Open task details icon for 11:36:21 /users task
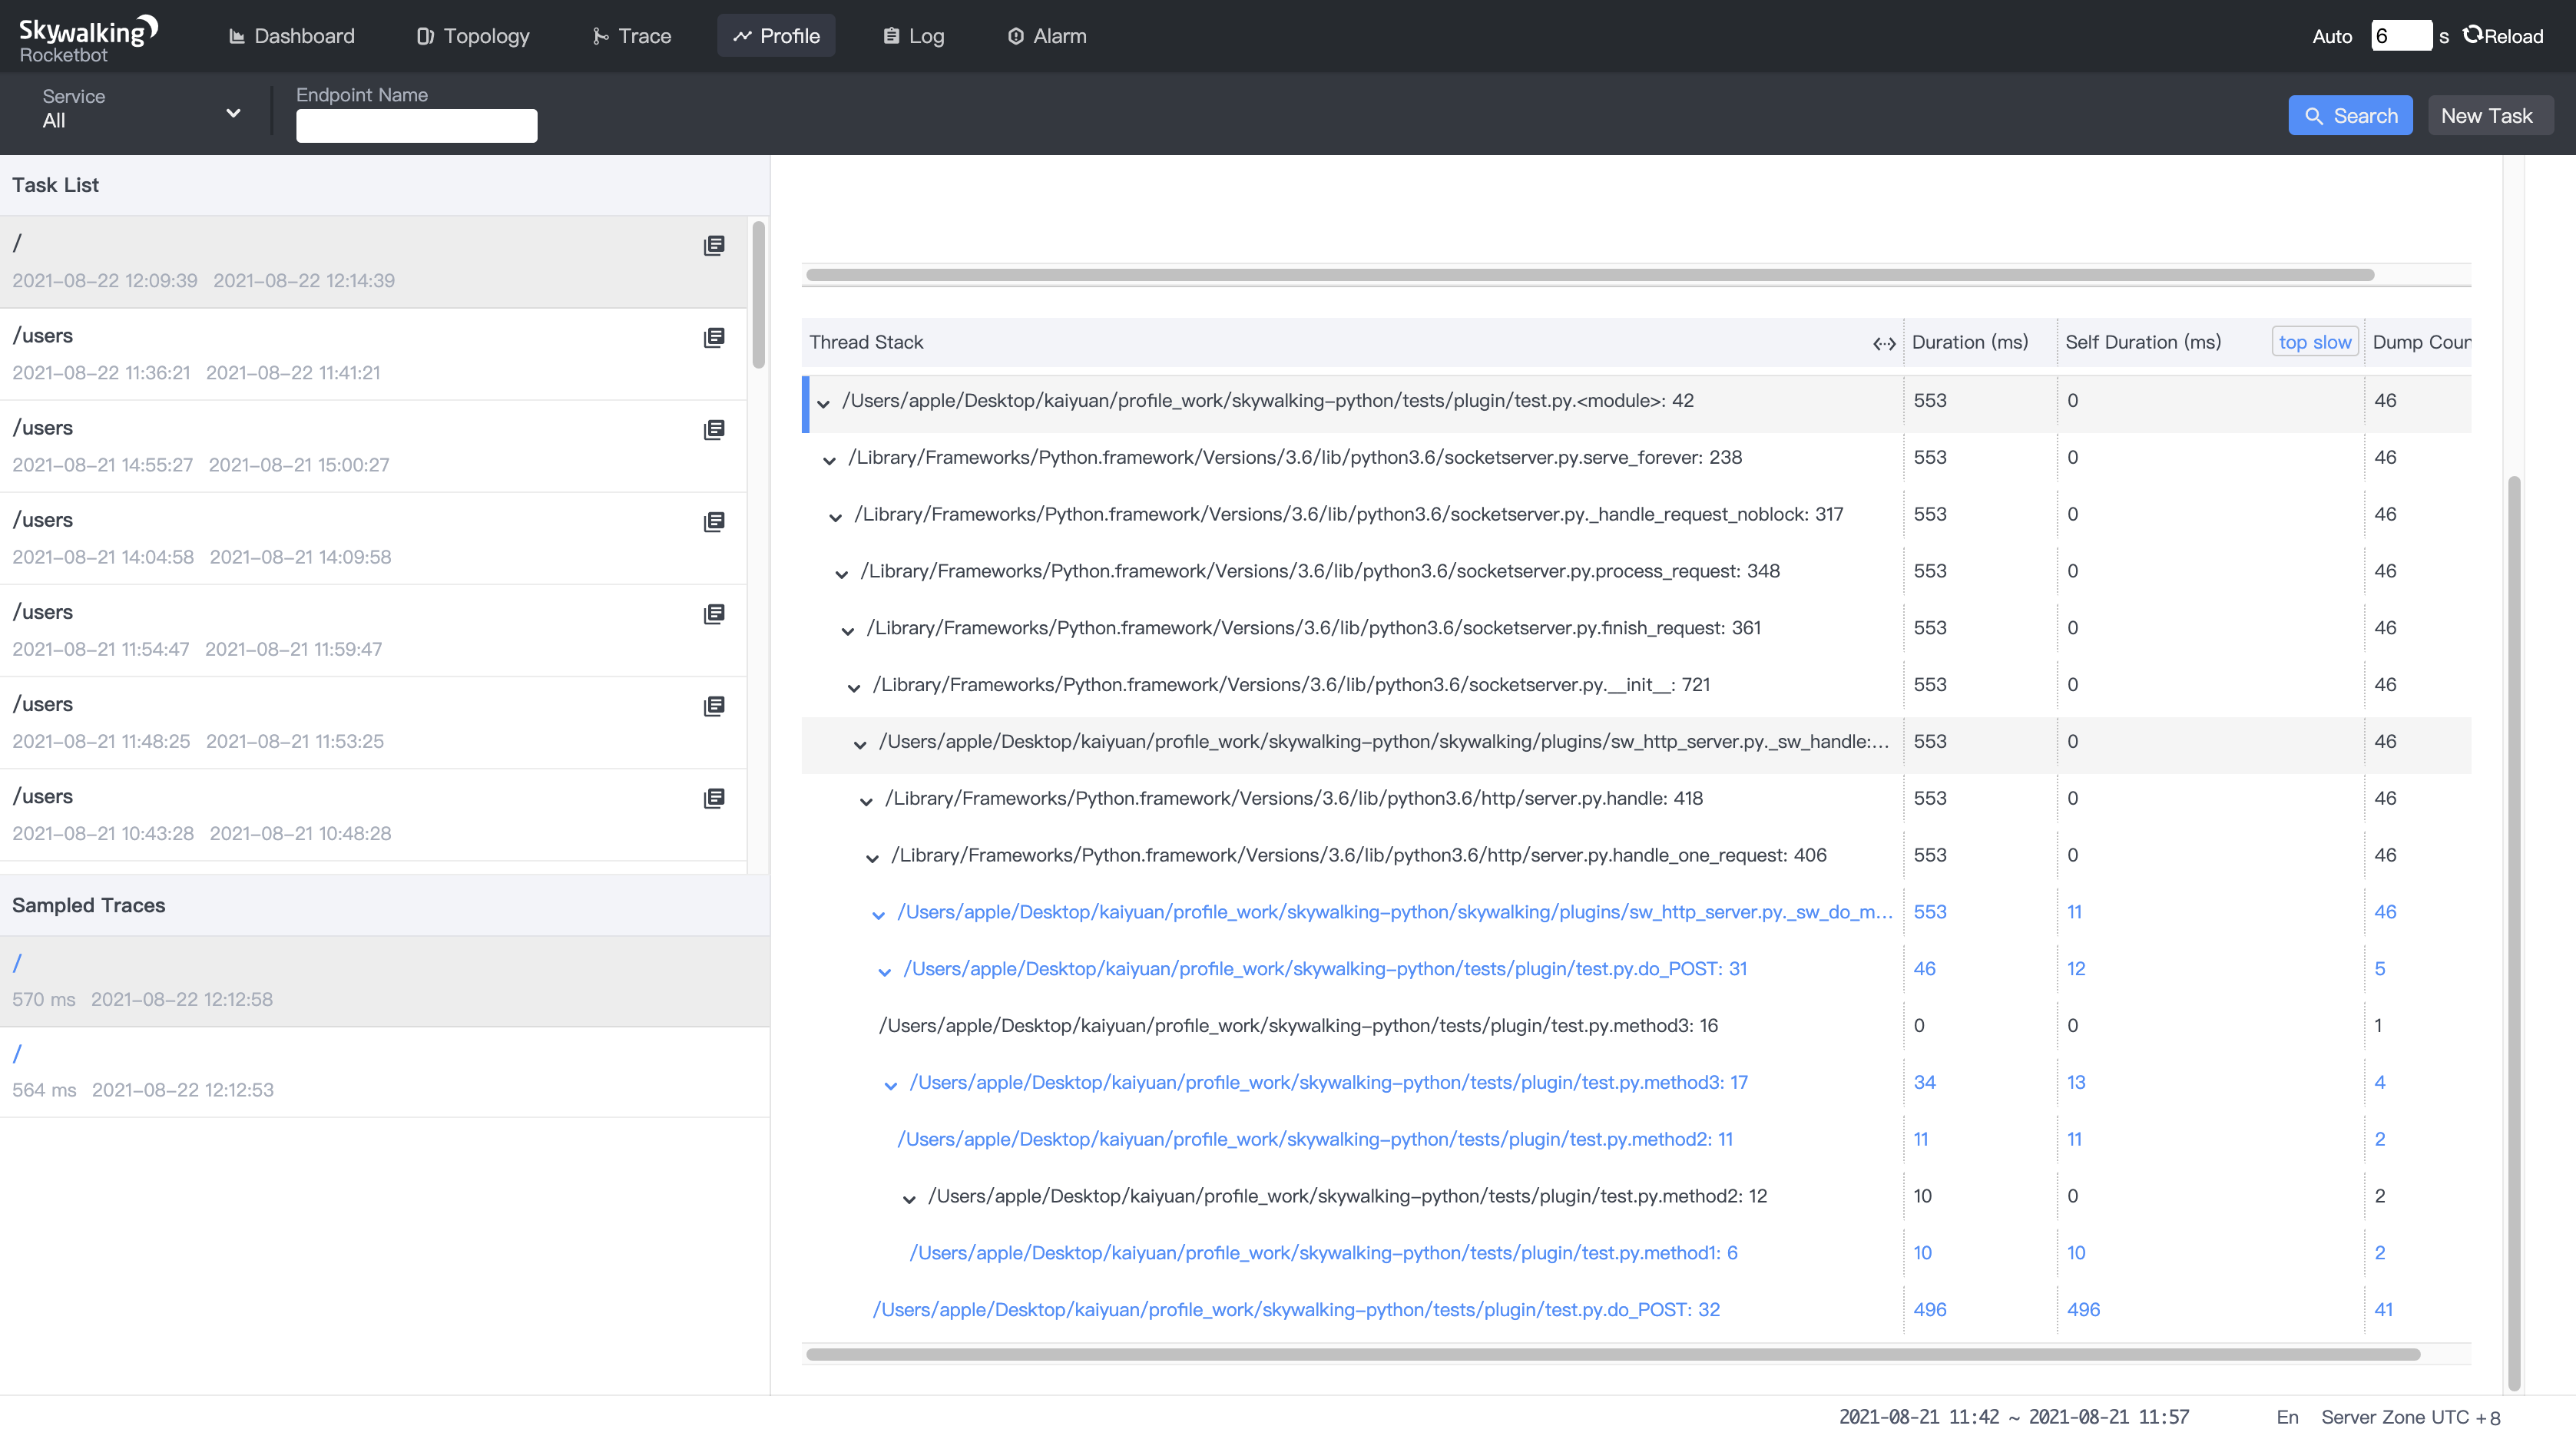This screenshot has width=2576, height=1439. pos(714,338)
